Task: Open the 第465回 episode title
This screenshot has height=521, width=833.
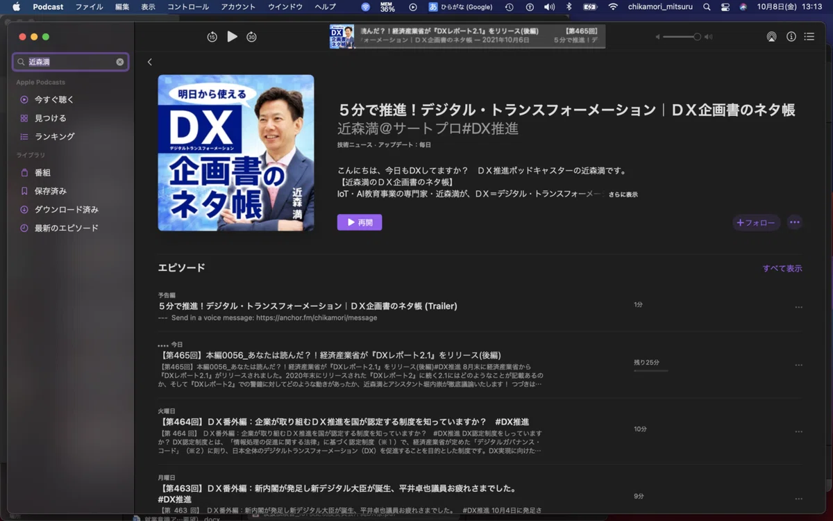Action: pyautogui.click(x=329, y=355)
